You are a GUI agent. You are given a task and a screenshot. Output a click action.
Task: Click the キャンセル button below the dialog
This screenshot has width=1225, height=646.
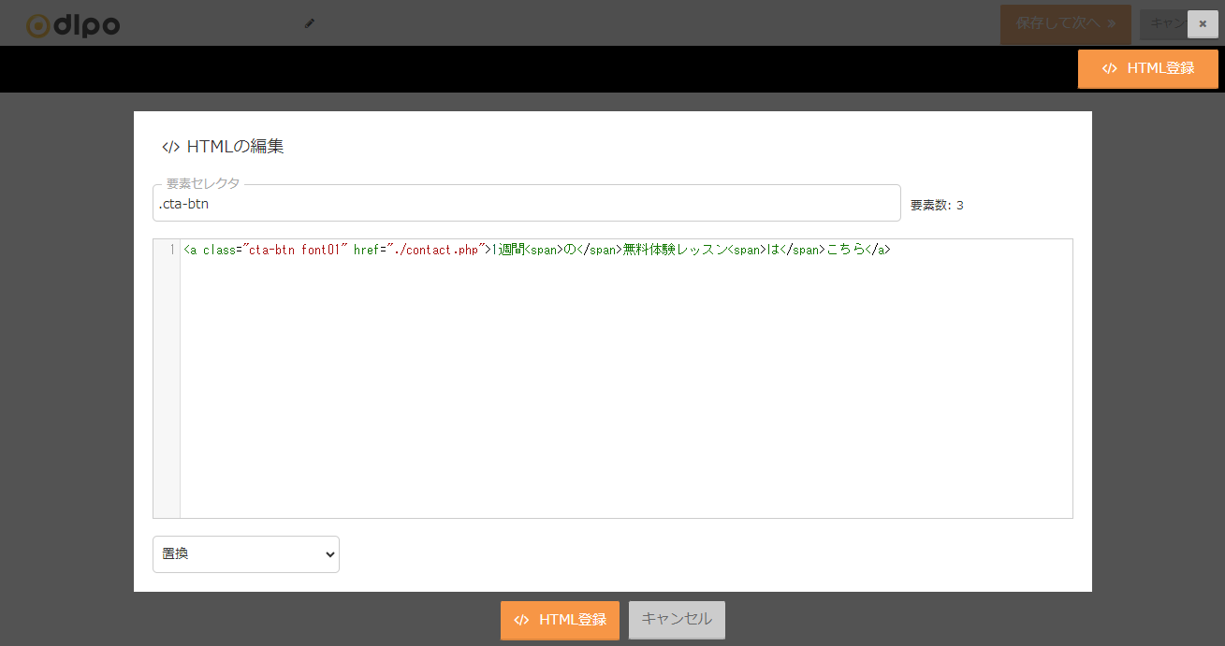pos(677,620)
